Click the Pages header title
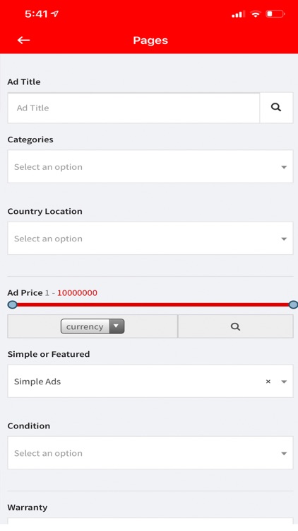298x531 pixels. [150, 40]
